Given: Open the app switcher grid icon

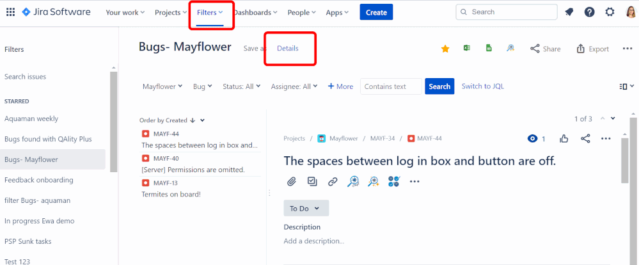Looking at the screenshot, I should (x=11, y=12).
